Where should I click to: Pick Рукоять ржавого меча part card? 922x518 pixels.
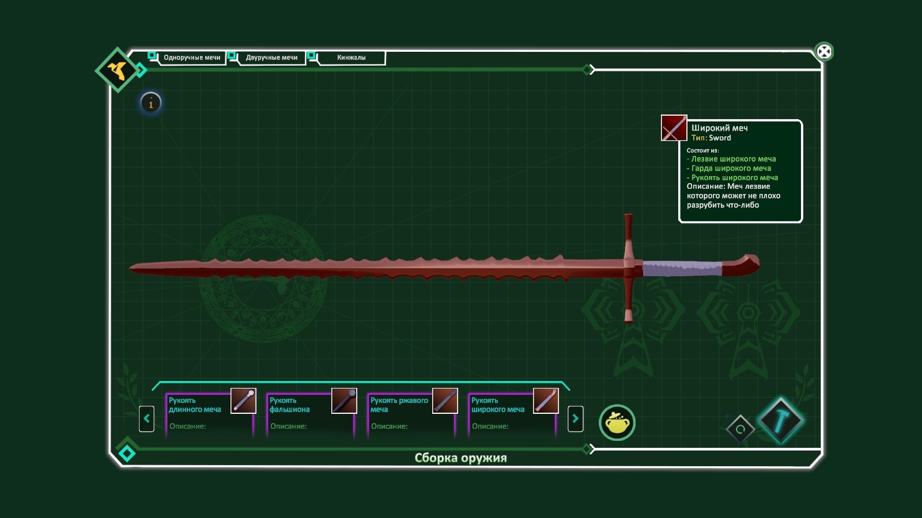coord(411,414)
